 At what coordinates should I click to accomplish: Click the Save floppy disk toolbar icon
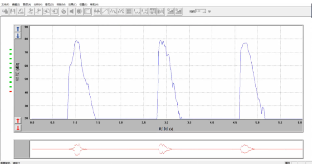click(13, 11)
